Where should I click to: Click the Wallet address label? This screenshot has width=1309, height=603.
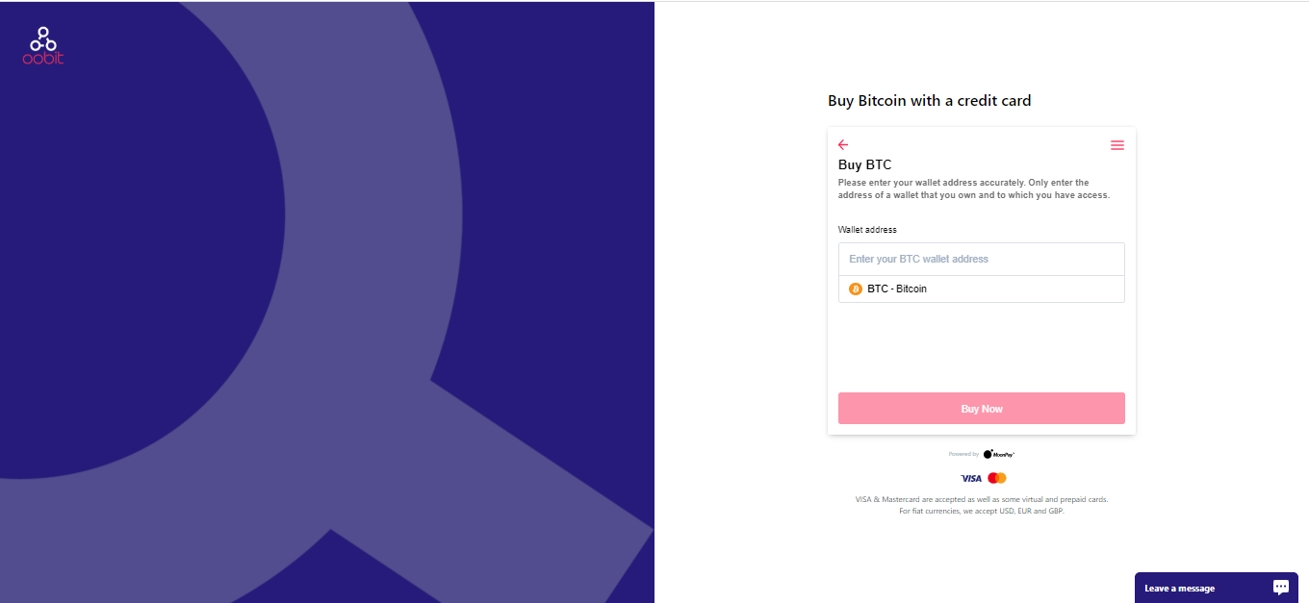[867, 230]
